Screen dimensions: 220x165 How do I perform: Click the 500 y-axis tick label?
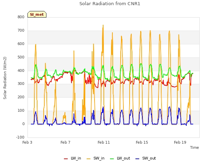(21, 57)
